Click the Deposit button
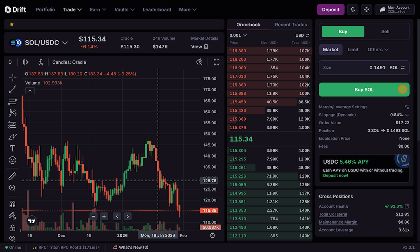The height and width of the screenshot is (252, 420). [x=331, y=9]
